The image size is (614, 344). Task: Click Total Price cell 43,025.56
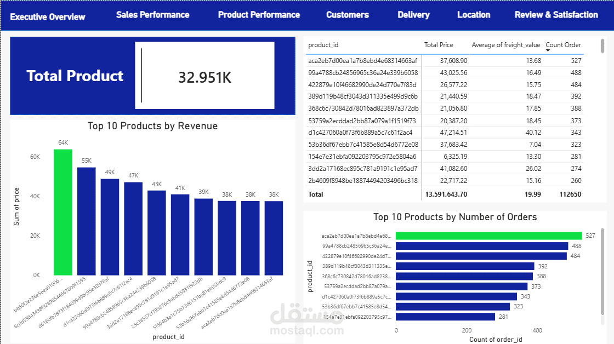click(x=453, y=73)
